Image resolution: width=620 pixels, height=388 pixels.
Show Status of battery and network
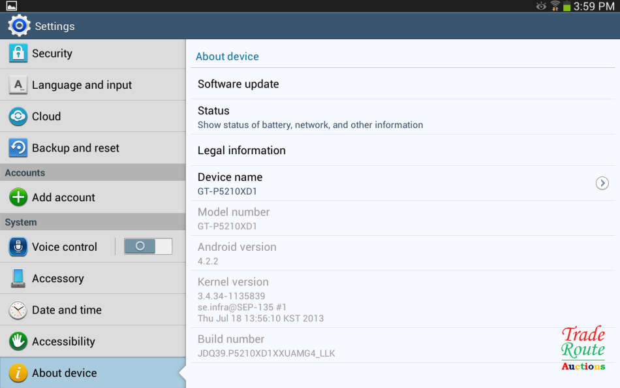310,117
